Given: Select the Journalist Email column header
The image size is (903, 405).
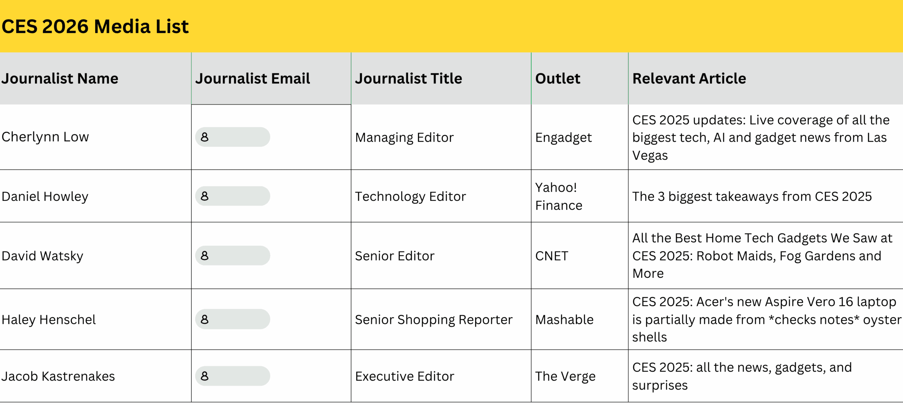Looking at the screenshot, I should click(253, 79).
